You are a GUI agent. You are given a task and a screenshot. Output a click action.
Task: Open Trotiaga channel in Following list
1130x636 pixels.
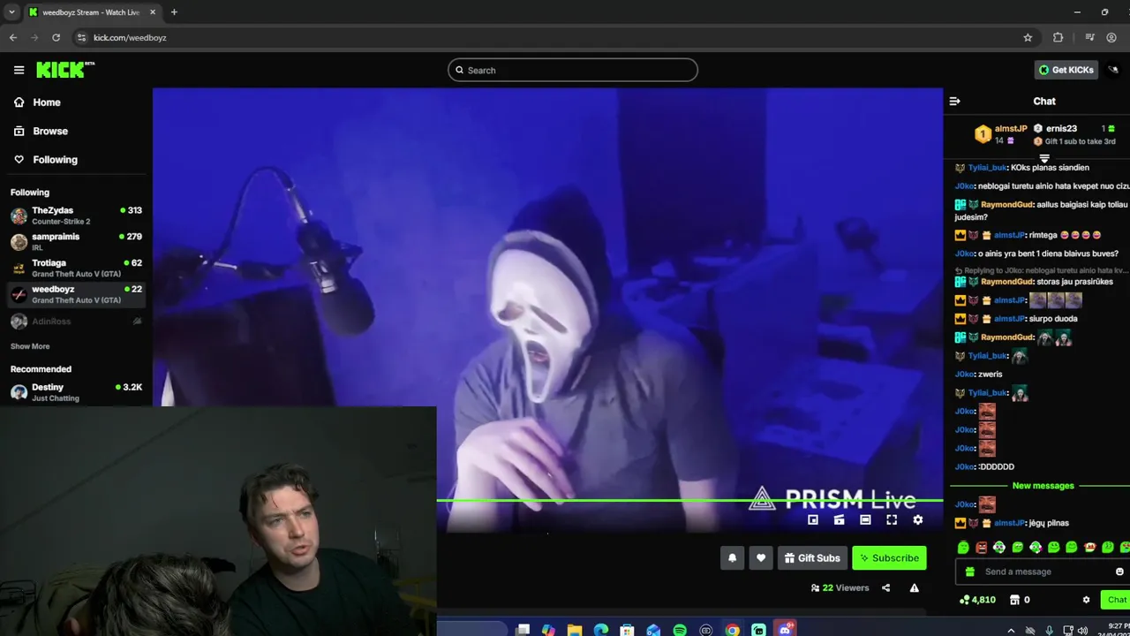tap(76, 269)
